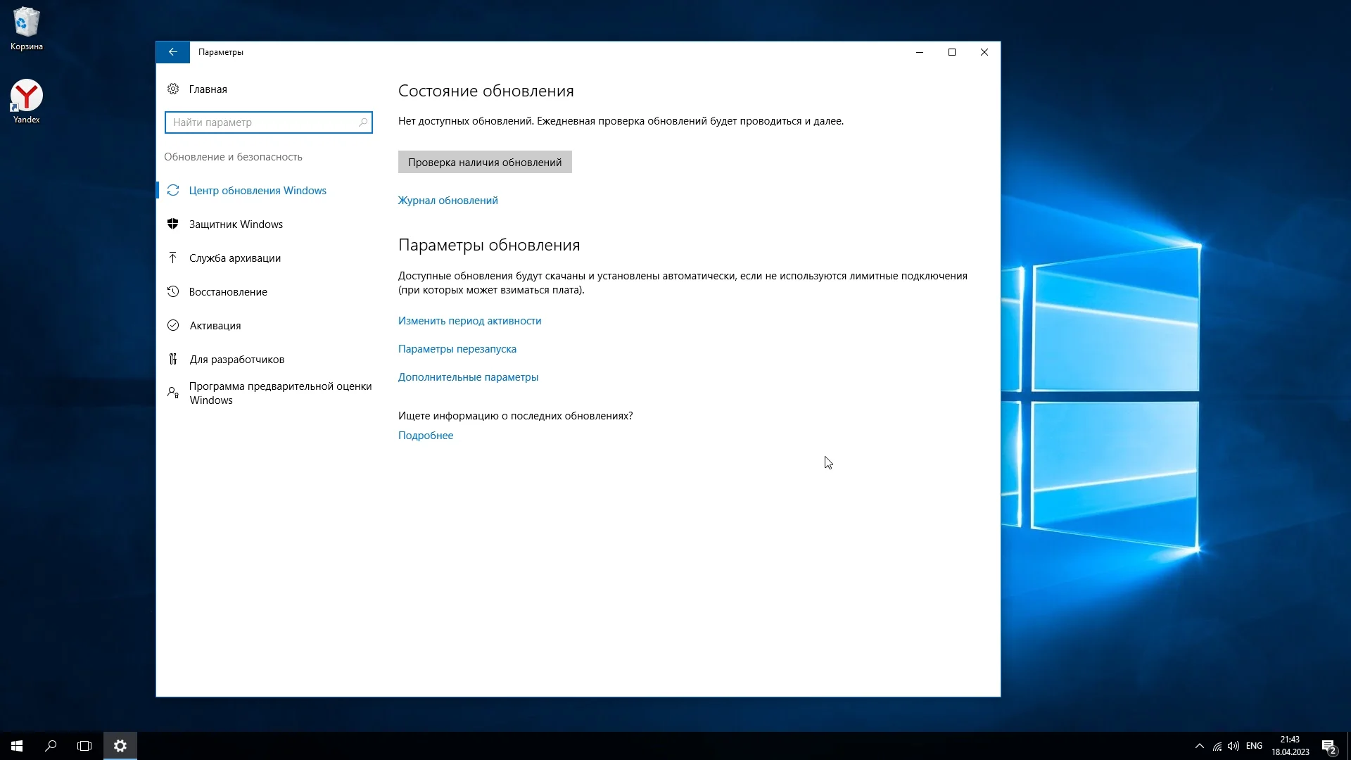Click the Служба архивации upload arrow icon
The image size is (1351, 760).
[173, 258]
